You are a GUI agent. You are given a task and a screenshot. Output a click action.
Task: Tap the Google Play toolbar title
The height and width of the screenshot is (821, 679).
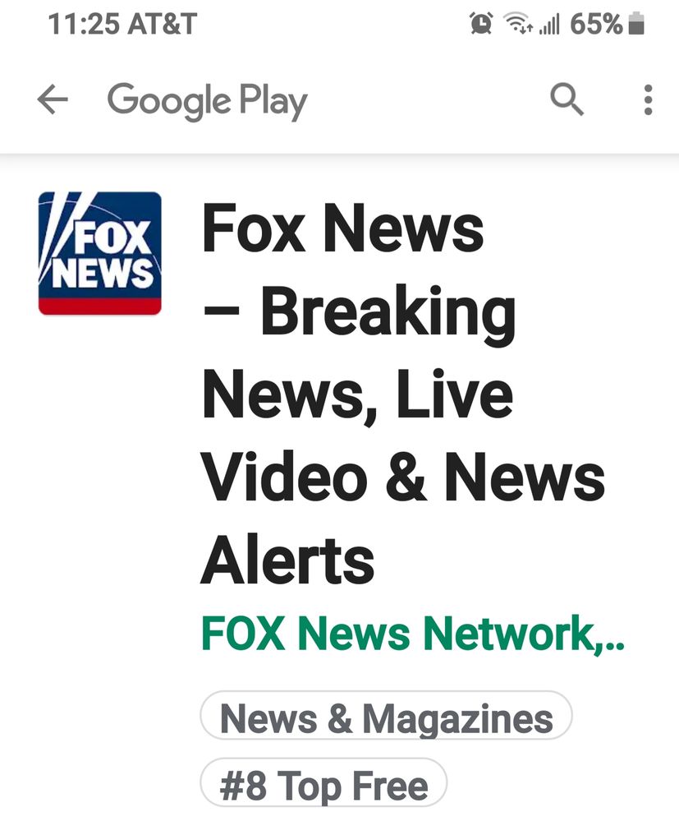pos(207,100)
